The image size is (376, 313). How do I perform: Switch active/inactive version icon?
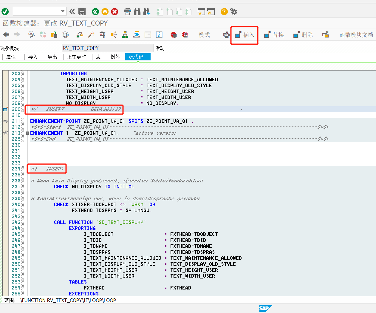(x=43, y=35)
